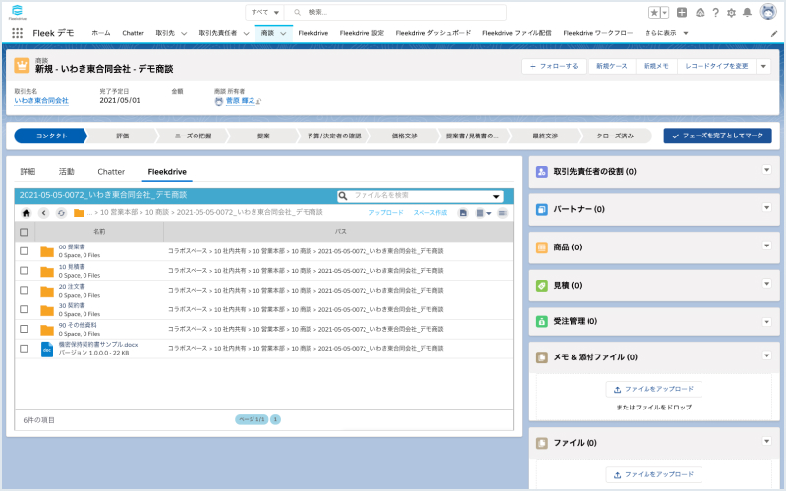Viewport: 786px width, 491px height.
Task: Switch to the record Chatter tab
Action: tap(111, 171)
